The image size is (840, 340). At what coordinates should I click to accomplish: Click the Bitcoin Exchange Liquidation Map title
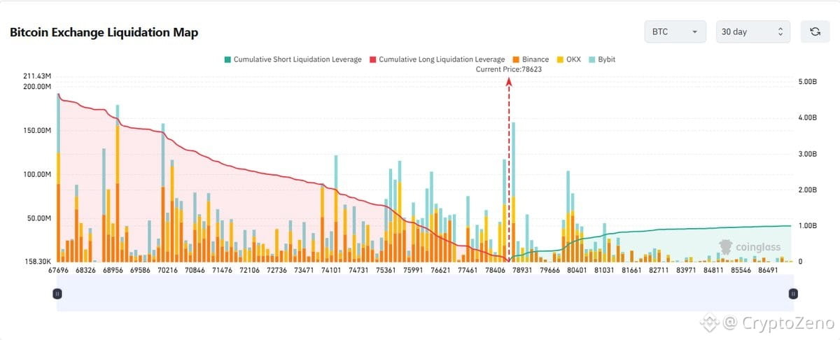pos(104,32)
